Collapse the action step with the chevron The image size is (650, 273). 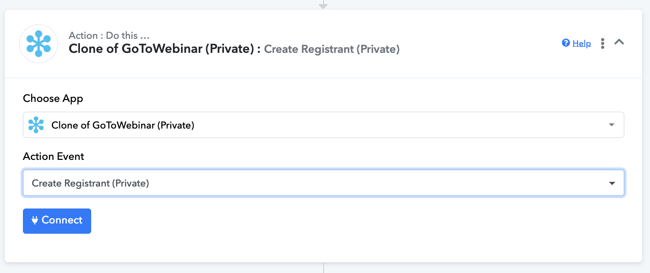click(619, 42)
